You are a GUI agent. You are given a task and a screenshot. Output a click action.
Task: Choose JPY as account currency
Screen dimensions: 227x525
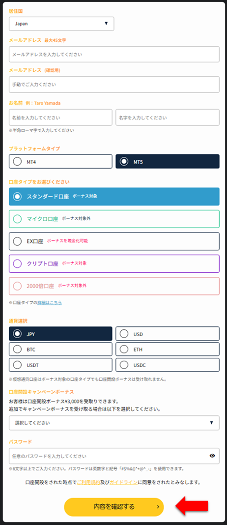coord(60,334)
